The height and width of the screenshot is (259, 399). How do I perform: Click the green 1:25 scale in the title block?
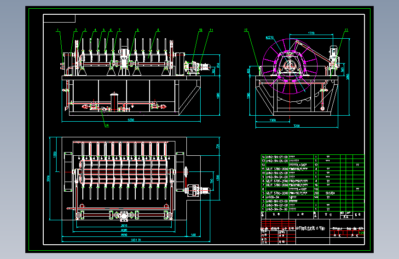pos(361,233)
